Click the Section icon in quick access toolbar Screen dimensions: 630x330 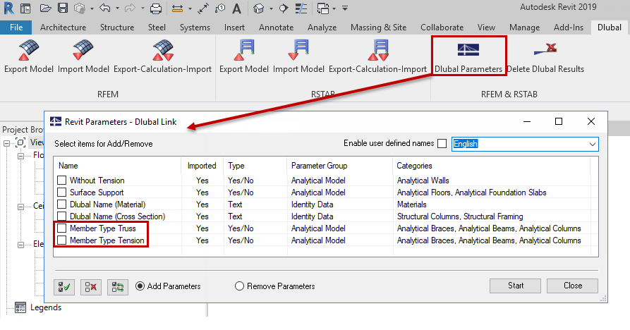(284, 8)
